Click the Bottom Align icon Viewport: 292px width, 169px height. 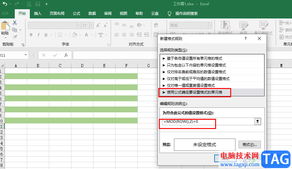click(132, 26)
